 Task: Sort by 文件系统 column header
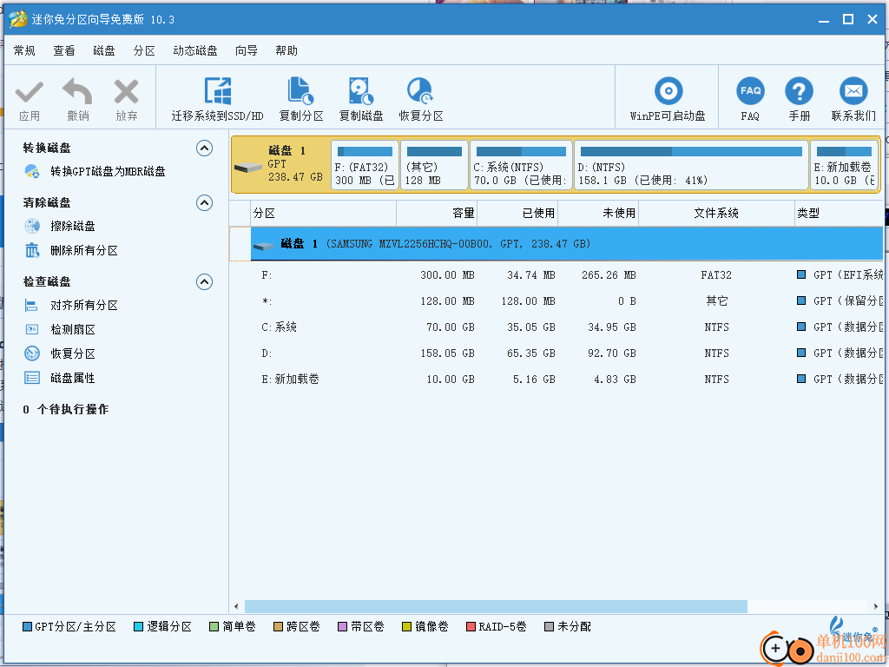click(716, 214)
